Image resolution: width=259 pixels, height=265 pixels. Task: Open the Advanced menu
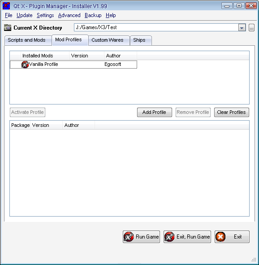(69, 15)
